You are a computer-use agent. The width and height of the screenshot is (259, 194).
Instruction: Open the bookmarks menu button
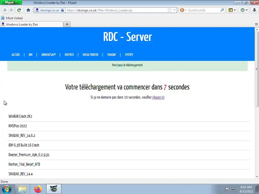tap(232, 10)
